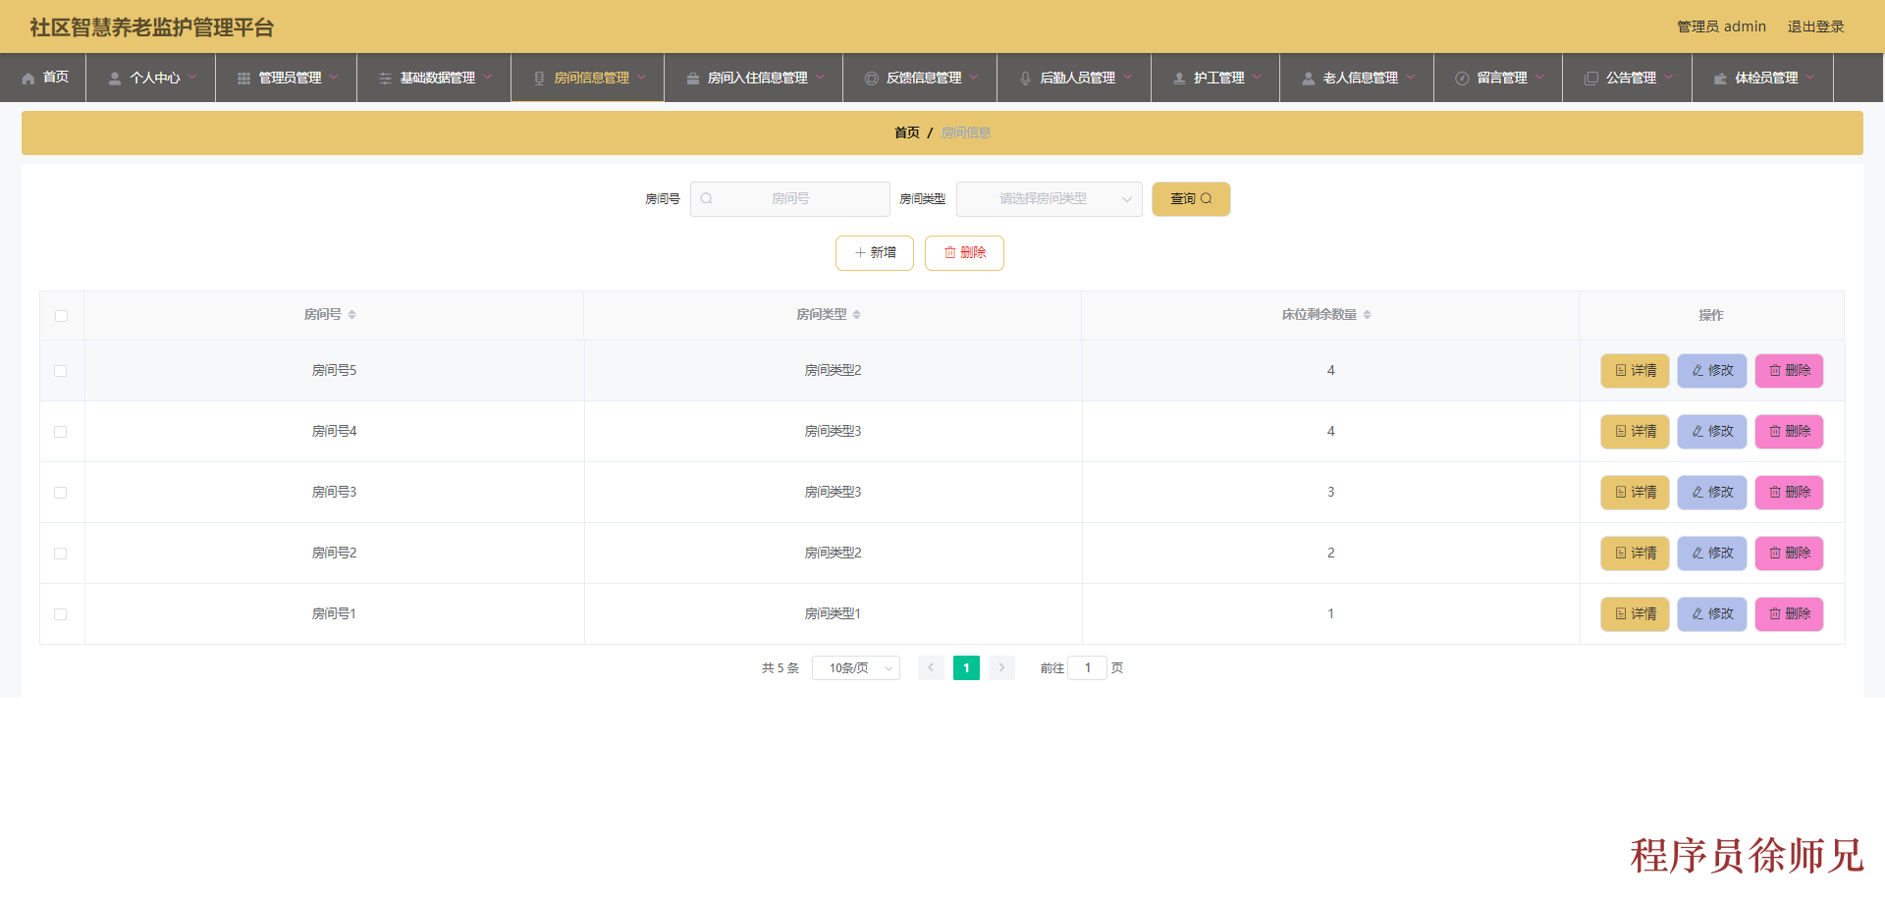Open 详情 for row 房间号5

[x=1635, y=371]
